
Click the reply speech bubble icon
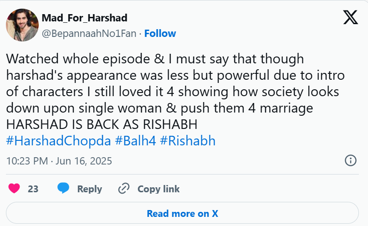63,189
